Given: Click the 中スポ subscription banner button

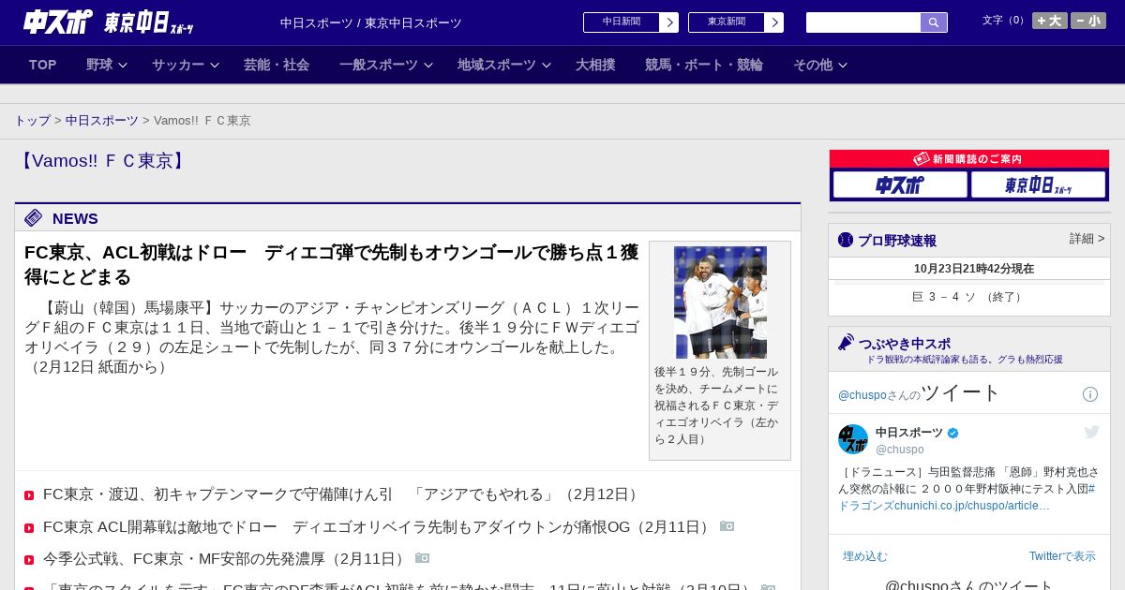Looking at the screenshot, I should [x=900, y=184].
